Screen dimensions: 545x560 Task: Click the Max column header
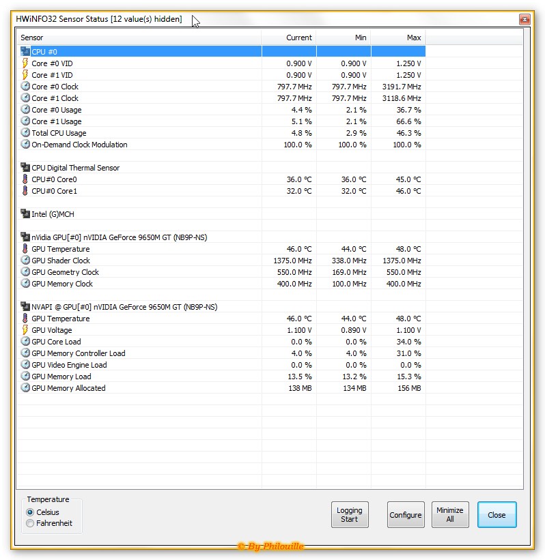tap(398, 38)
